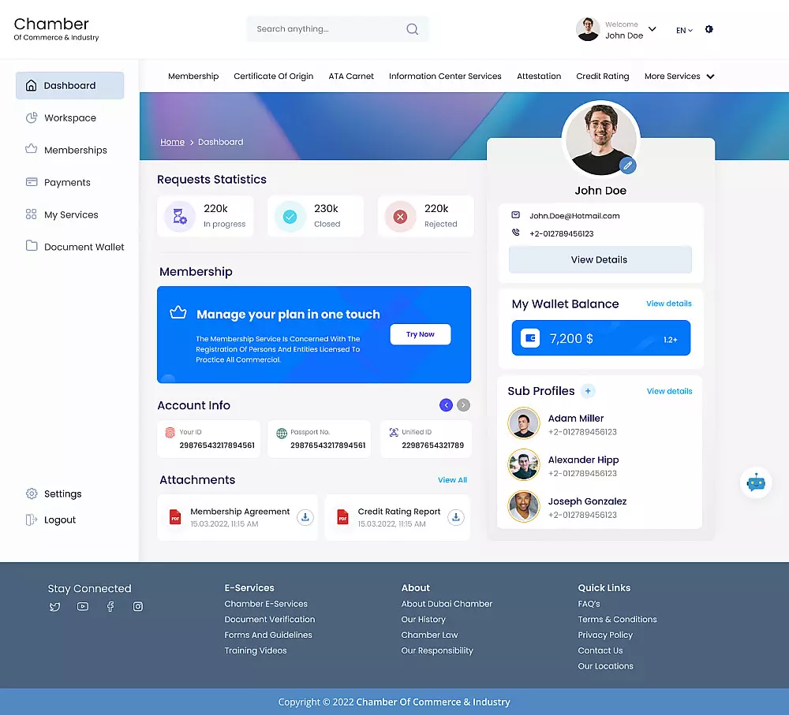This screenshot has width=789, height=715.
Task: Open the Attestation menu item
Action: (539, 76)
